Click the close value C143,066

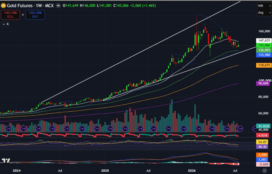tap(121, 6)
